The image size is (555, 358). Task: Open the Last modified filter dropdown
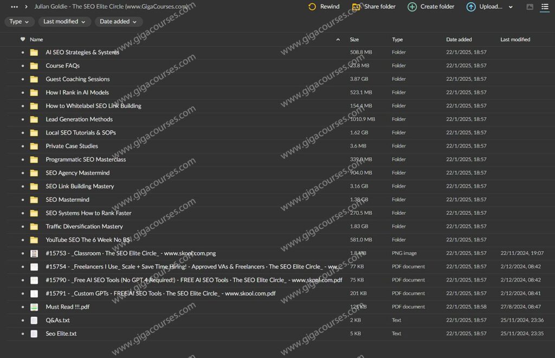point(64,22)
